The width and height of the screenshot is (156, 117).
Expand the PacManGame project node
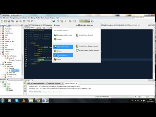[x=1, y=29]
